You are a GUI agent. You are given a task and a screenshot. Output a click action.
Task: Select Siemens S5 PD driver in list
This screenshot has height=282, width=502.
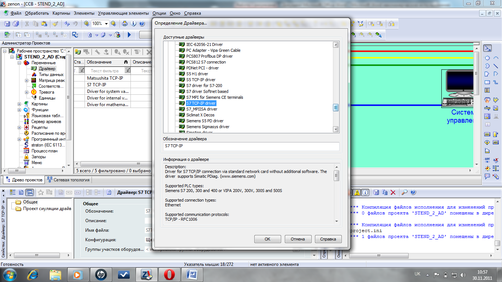(205, 121)
